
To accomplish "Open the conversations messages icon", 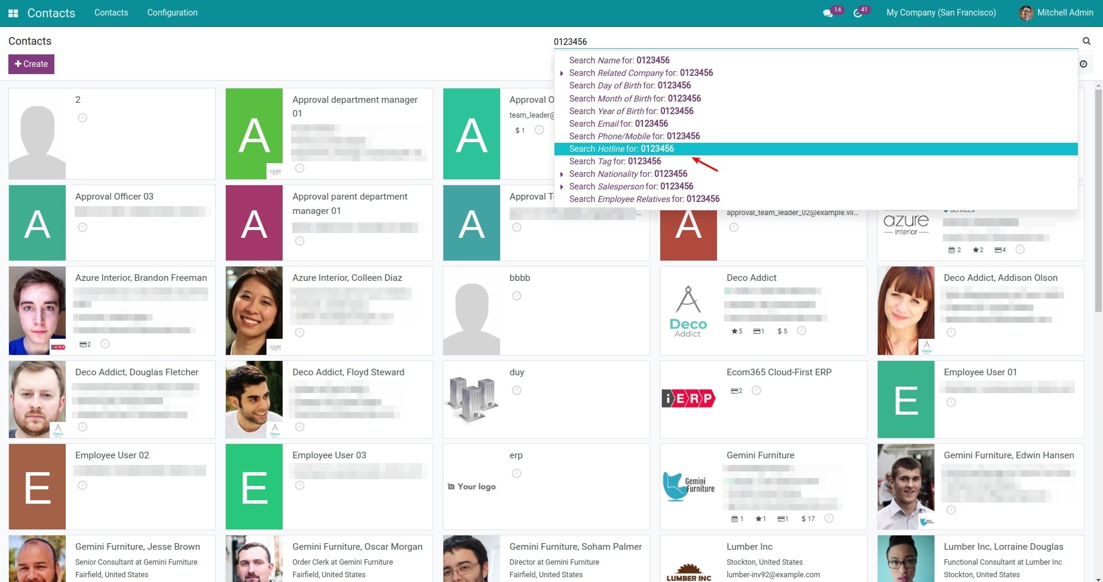I will [x=828, y=13].
